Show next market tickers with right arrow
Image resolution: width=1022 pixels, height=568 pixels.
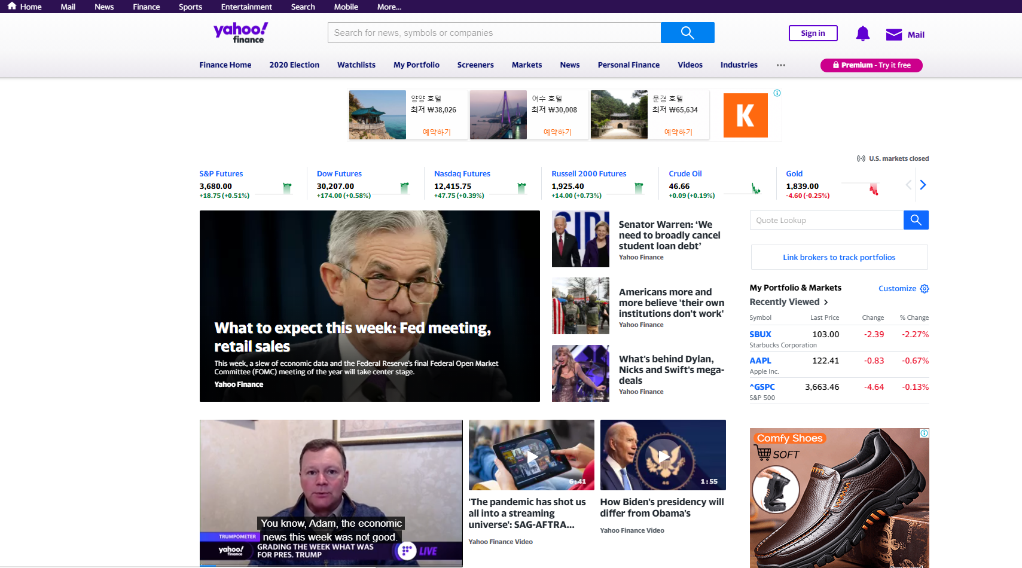[x=923, y=185]
